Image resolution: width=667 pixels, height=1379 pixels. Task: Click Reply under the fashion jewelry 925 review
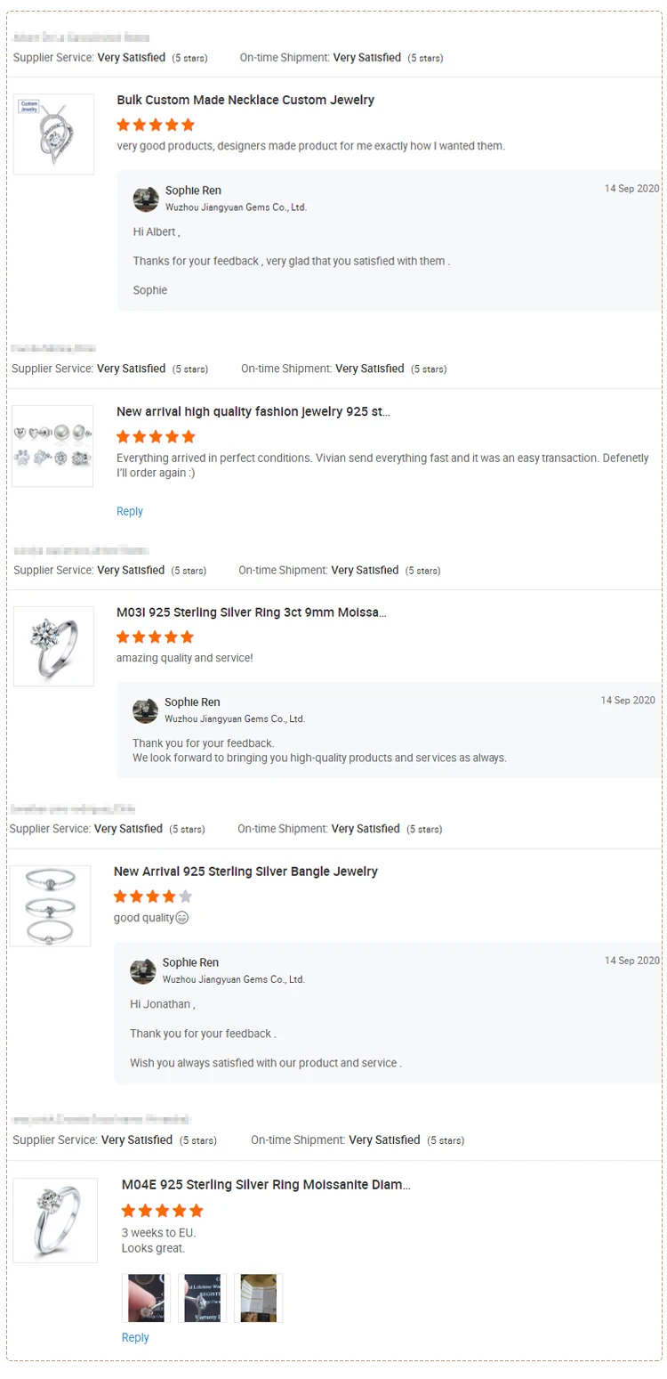click(x=130, y=511)
